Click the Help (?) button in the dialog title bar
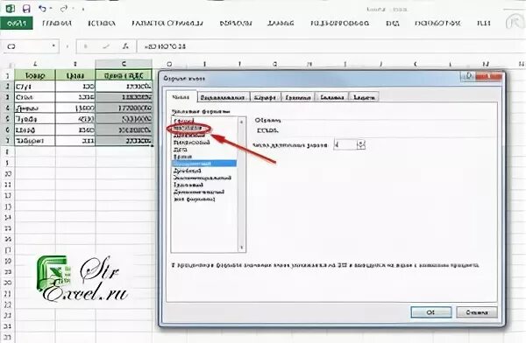This screenshot has width=526, height=343. 468,76
